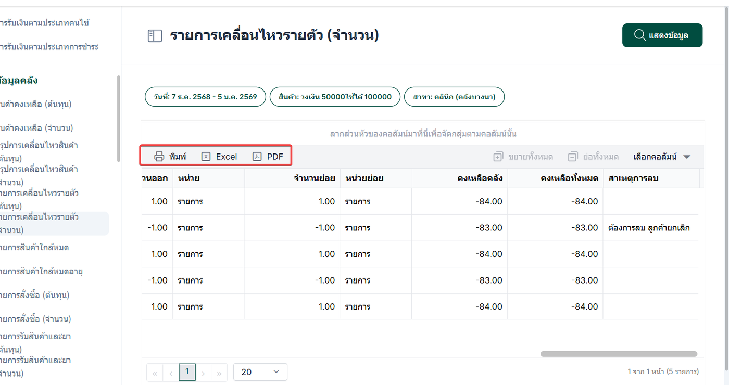Click the printer icon next to พิมพ์

pos(159,157)
